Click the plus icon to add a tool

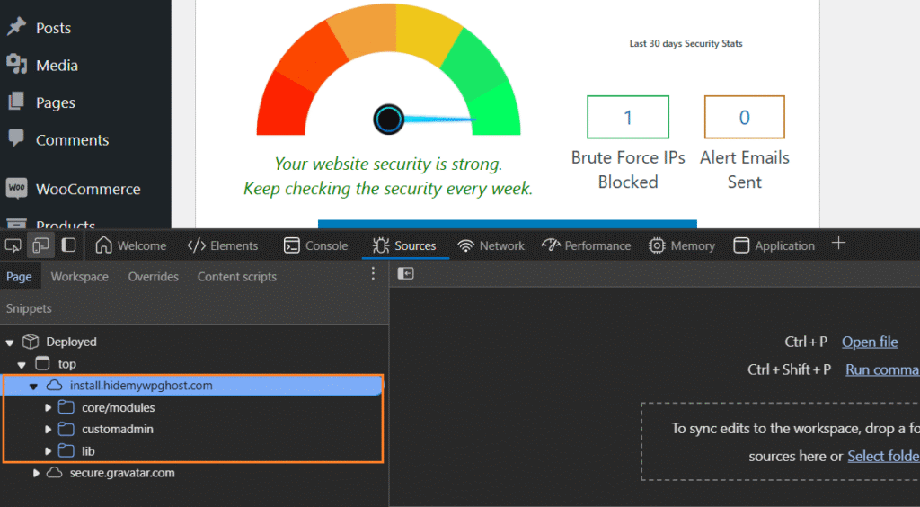[838, 243]
